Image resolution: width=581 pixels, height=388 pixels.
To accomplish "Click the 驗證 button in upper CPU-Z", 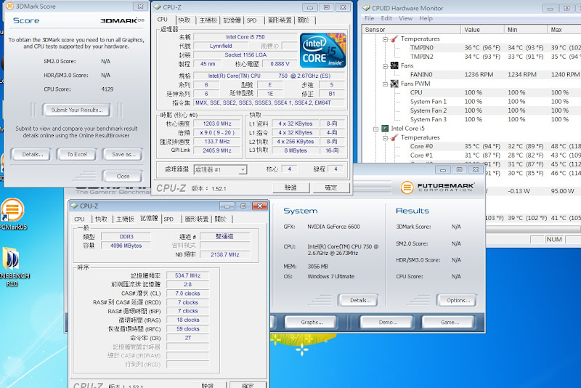I will coord(291,188).
